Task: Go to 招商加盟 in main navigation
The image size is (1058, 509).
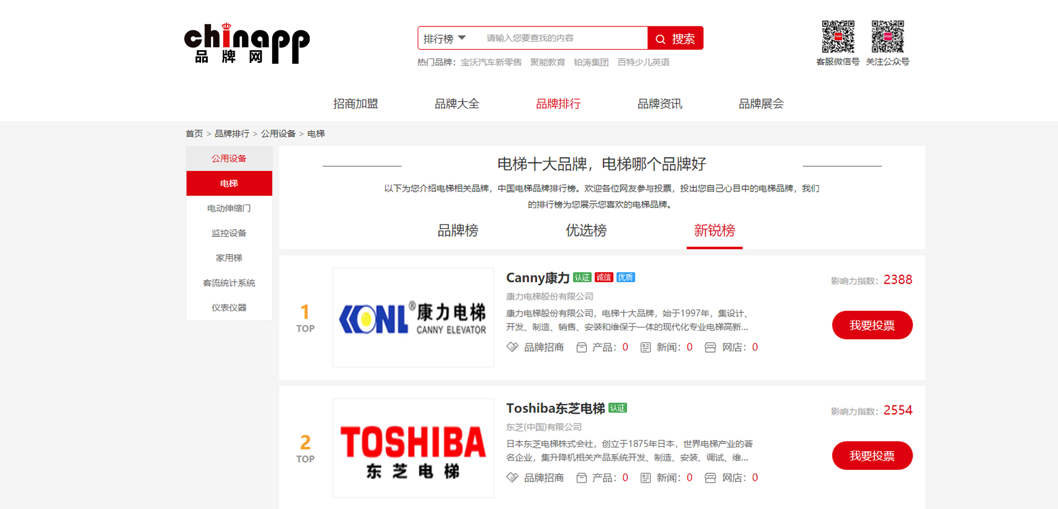Action: (x=355, y=104)
